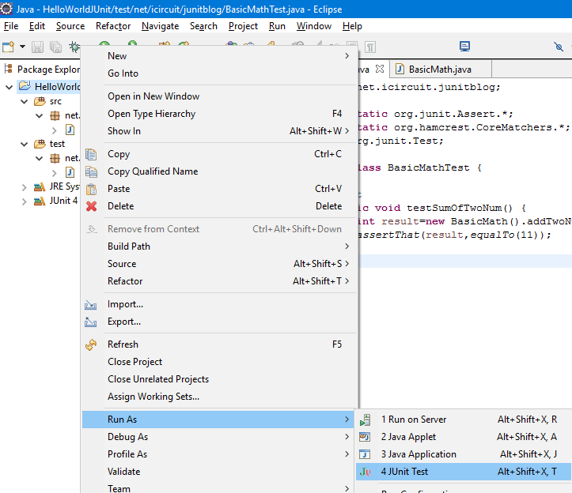Open the Project menu
Viewport: 572px width, 493px height.
click(x=243, y=26)
